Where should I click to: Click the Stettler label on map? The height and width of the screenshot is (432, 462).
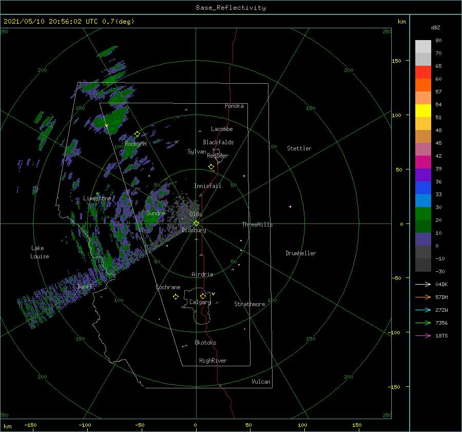click(x=299, y=148)
